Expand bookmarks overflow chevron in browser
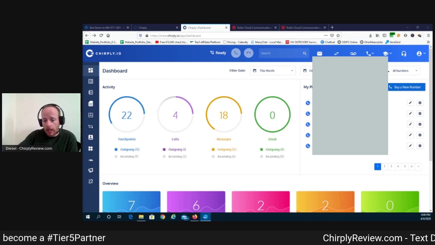The image size is (435, 245). (x=428, y=42)
